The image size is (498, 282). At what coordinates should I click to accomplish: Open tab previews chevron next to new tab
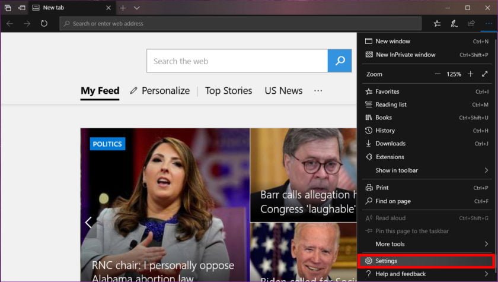[137, 8]
